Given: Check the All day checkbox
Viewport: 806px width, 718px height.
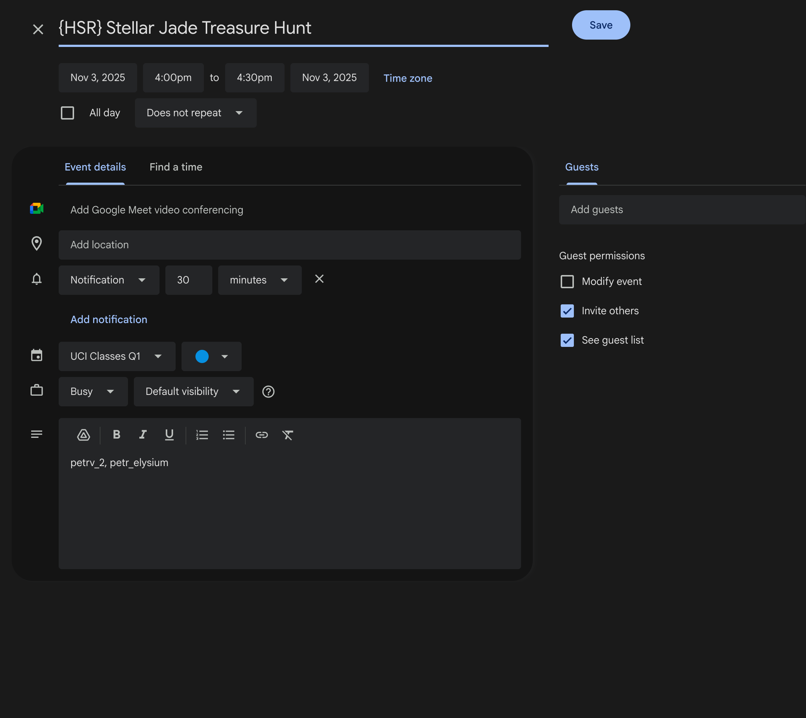Looking at the screenshot, I should coord(67,113).
